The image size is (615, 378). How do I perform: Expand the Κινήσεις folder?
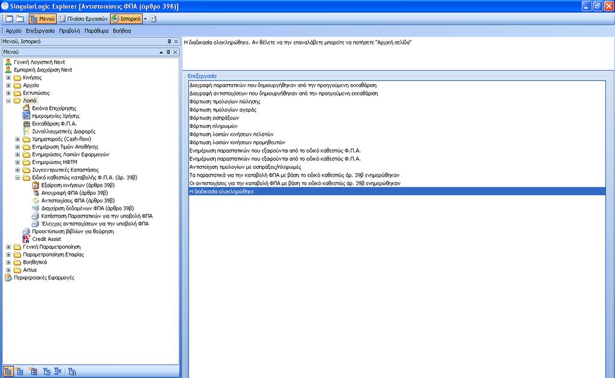(8, 78)
